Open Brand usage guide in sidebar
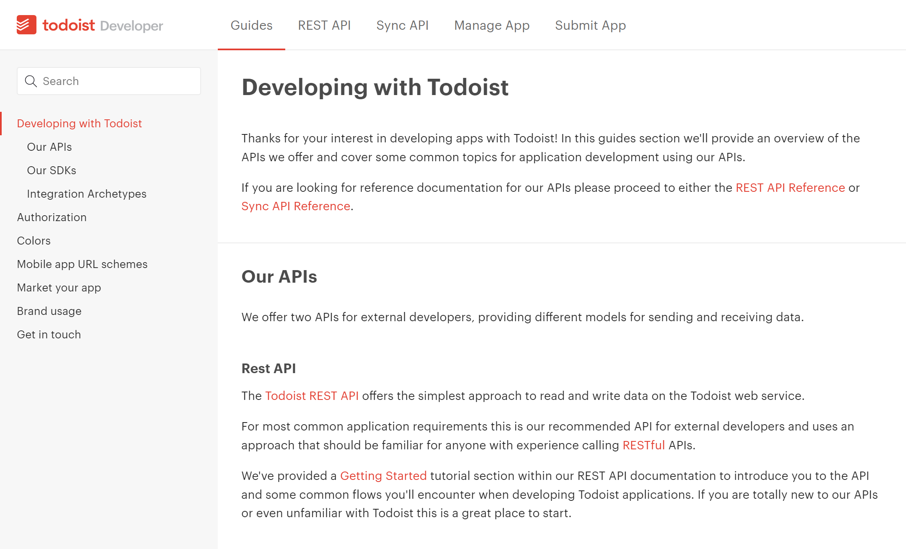This screenshot has height=549, width=906. pyautogui.click(x=49, y=311)
